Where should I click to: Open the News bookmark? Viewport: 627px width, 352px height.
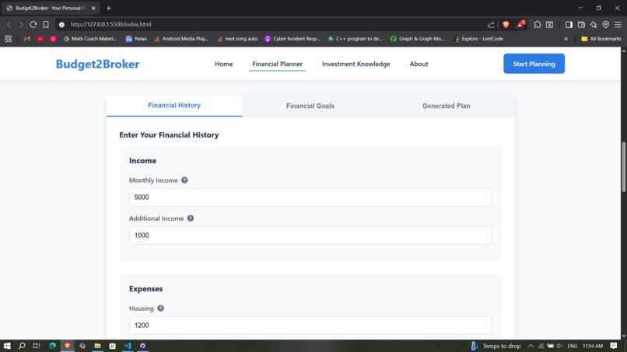(136, 39)
